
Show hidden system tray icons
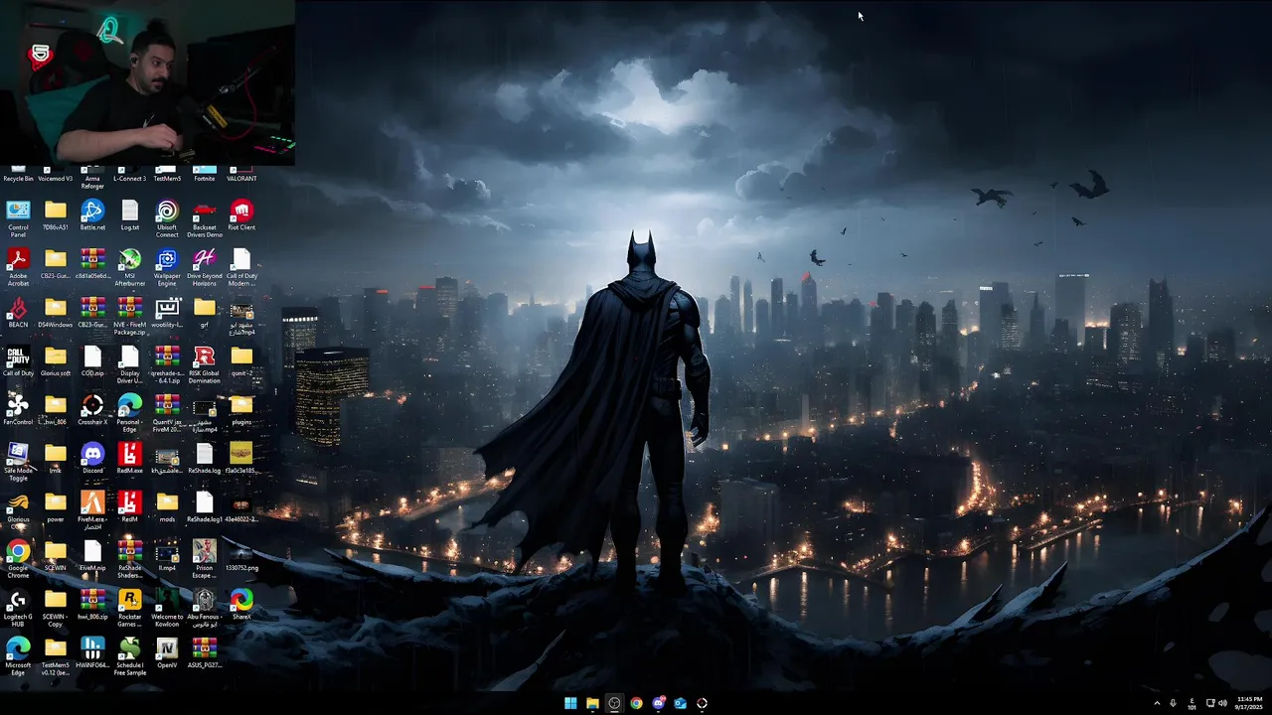click(1157, 703)
